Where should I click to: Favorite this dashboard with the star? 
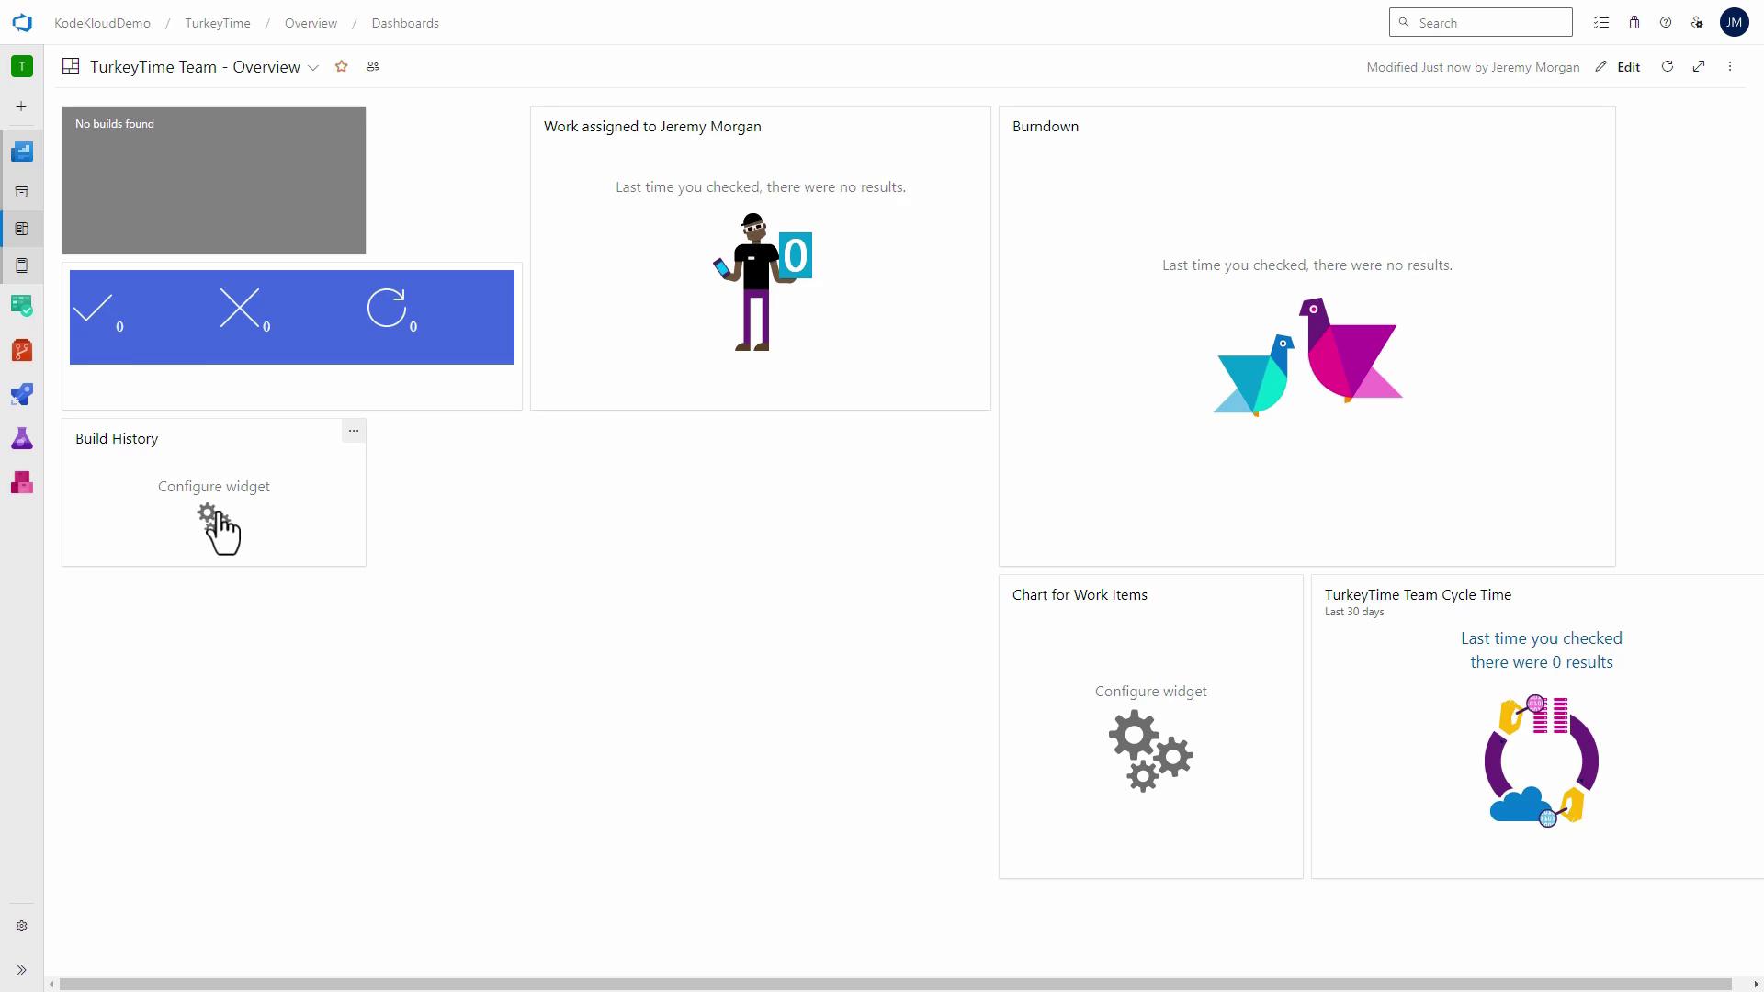click(x=342, y=67)
